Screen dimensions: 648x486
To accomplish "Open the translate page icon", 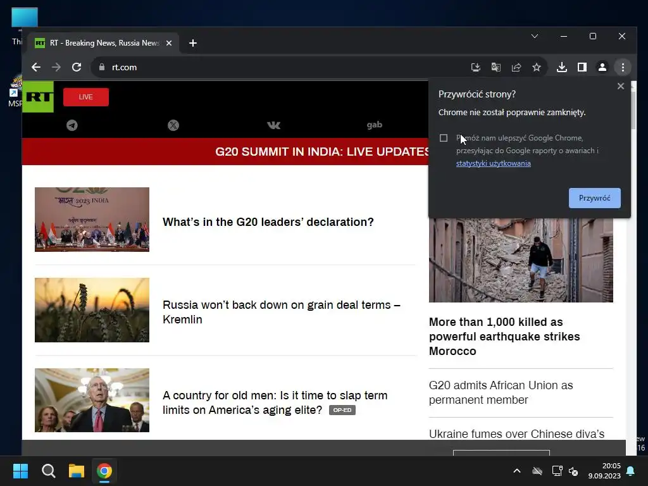I will (496, 67).
